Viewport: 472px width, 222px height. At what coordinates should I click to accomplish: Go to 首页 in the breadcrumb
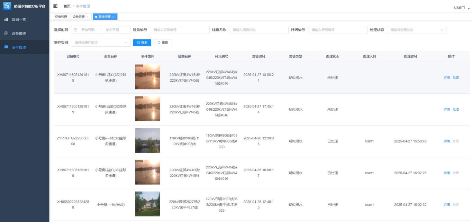[67, 6]
